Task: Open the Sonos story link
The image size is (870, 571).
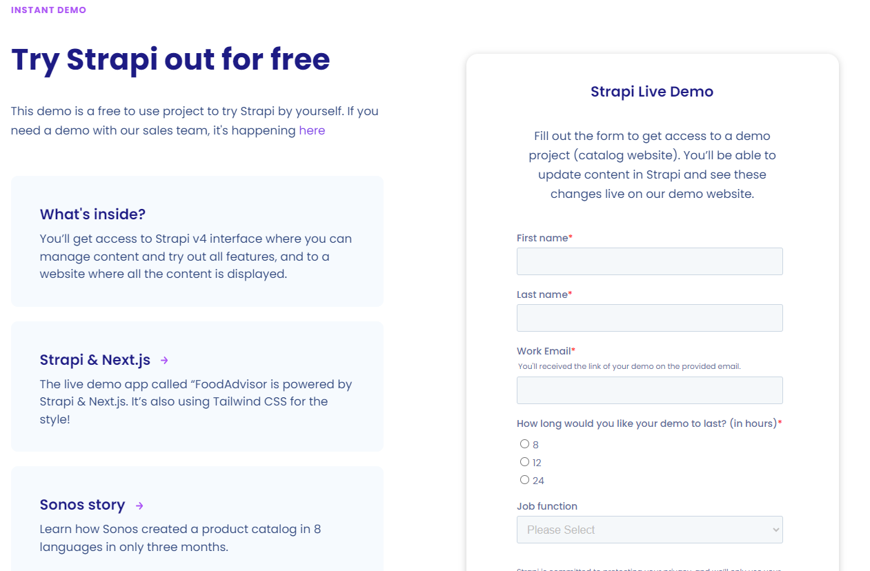Action: click(82, 505)
